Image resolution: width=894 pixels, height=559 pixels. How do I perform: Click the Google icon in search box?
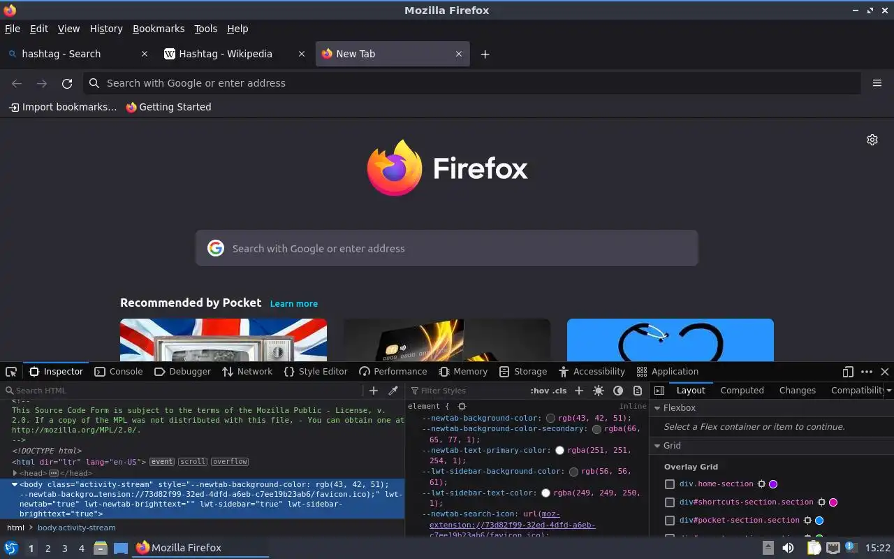coord(216,248)
